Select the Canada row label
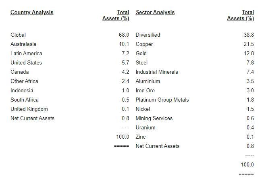This screenshot has width=266, height=183. click(19, 72)
